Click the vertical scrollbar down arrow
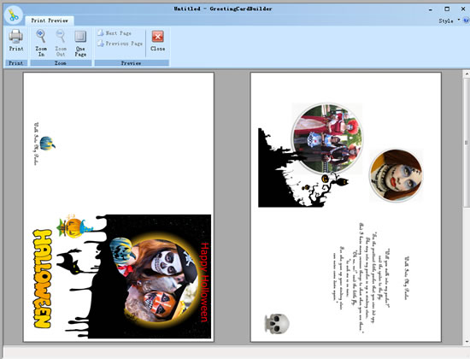The width and height of the screenshot is (470, 359). 467,342
